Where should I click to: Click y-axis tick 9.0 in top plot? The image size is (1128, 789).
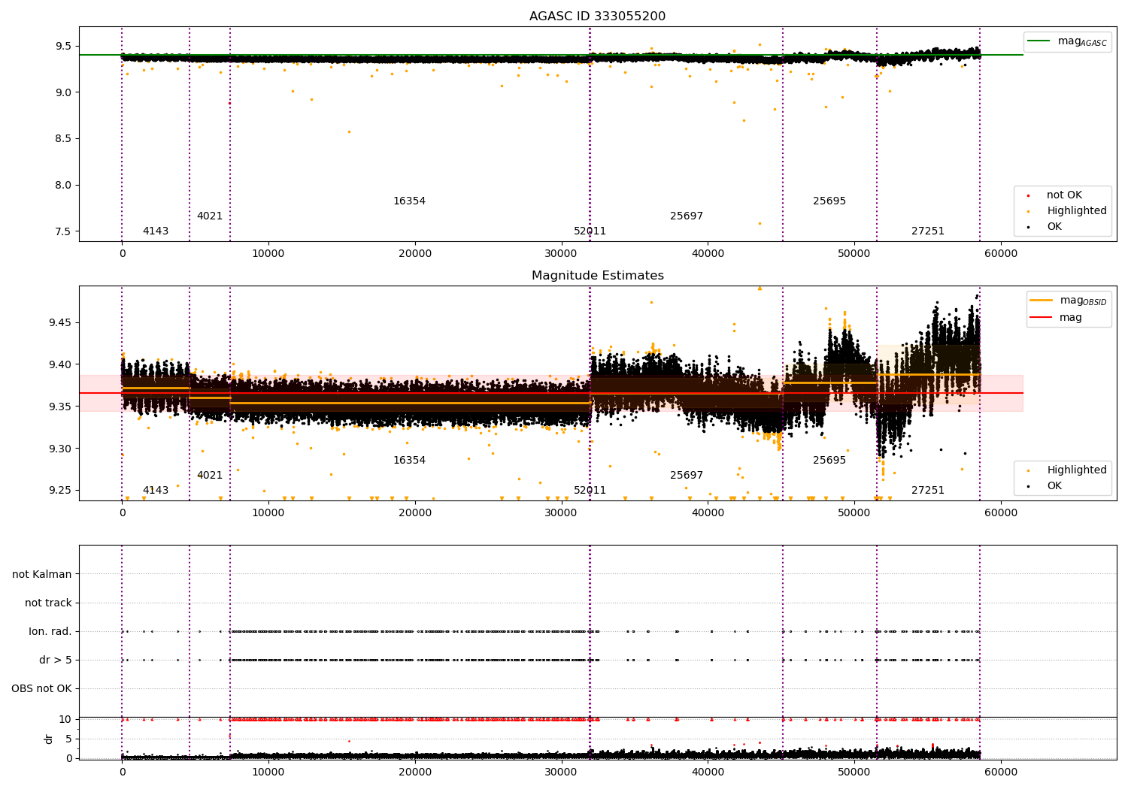[x=63, y=92]
